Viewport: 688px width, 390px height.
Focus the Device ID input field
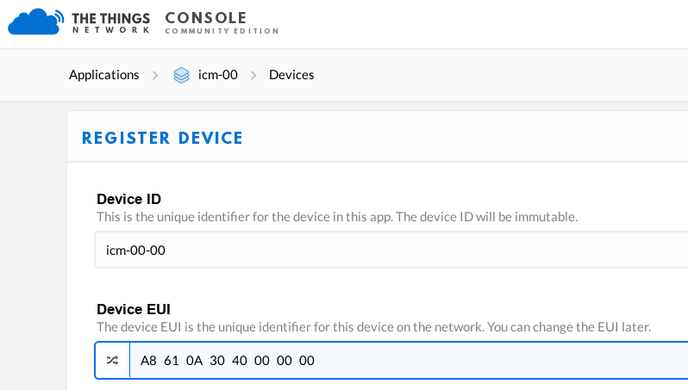[x=388, y=251]
